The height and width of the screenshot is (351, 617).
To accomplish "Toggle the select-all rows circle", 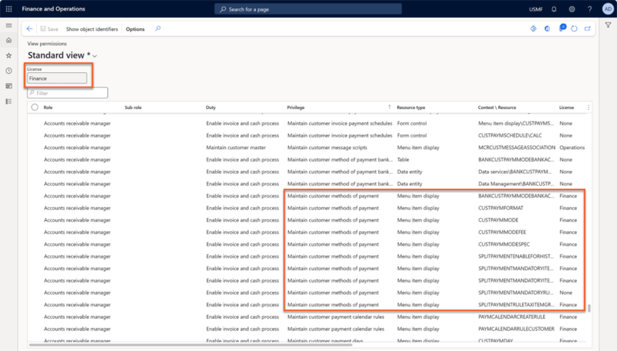I will coord(35,107).
